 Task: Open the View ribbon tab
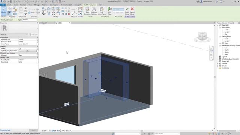[30, 5]
